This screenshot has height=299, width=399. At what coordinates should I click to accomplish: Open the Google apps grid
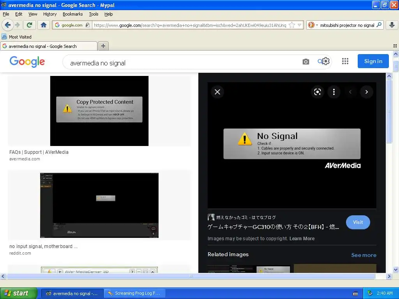tap(345, 61)
